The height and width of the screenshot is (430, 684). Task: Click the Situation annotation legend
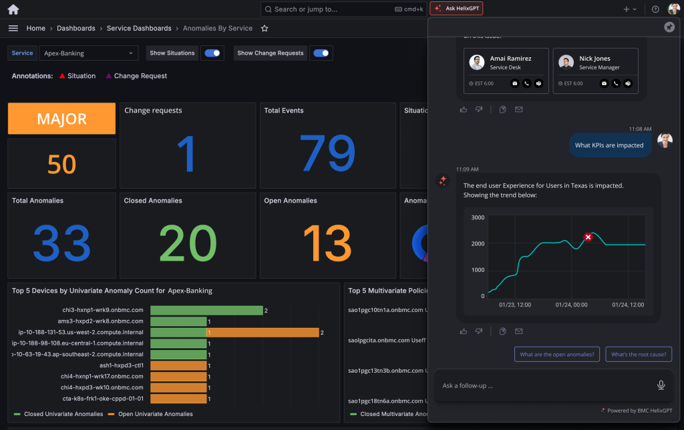point(77,76)
